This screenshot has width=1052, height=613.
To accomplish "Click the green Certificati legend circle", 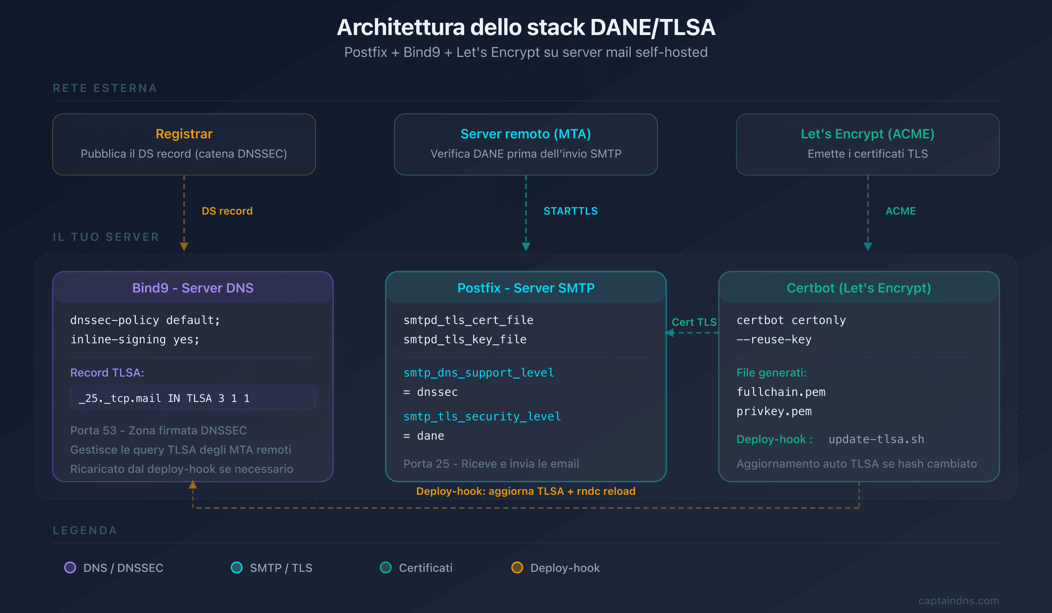I will pyautogui.click(x=386, y=567).
